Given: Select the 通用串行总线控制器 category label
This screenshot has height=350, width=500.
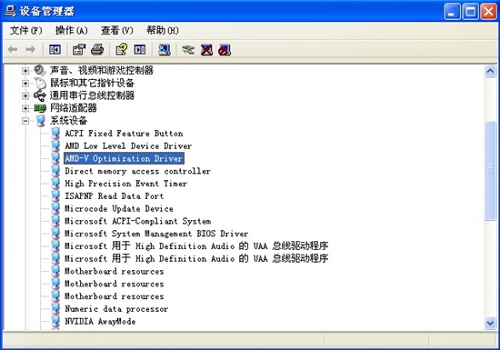Looking at the screenshot, I should point(92,95).
